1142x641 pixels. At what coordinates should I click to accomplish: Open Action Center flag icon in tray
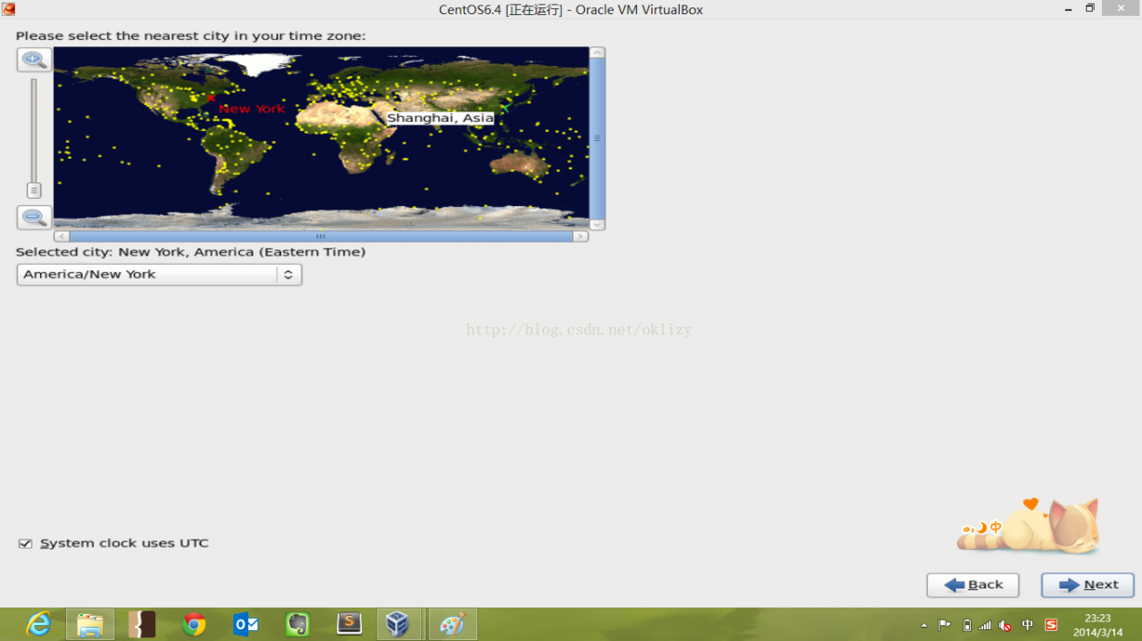coord(944,625)
